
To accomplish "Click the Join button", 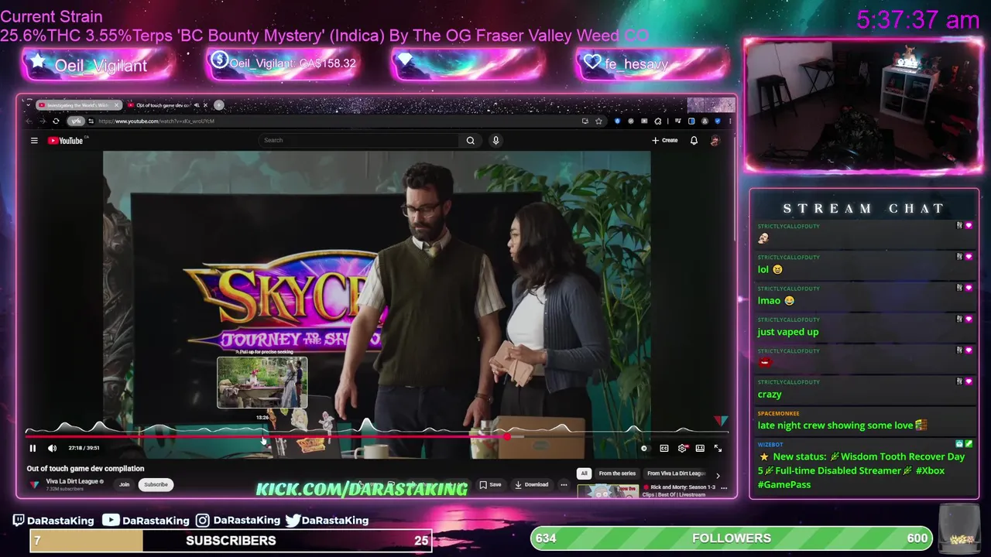I will pos(124,484).
